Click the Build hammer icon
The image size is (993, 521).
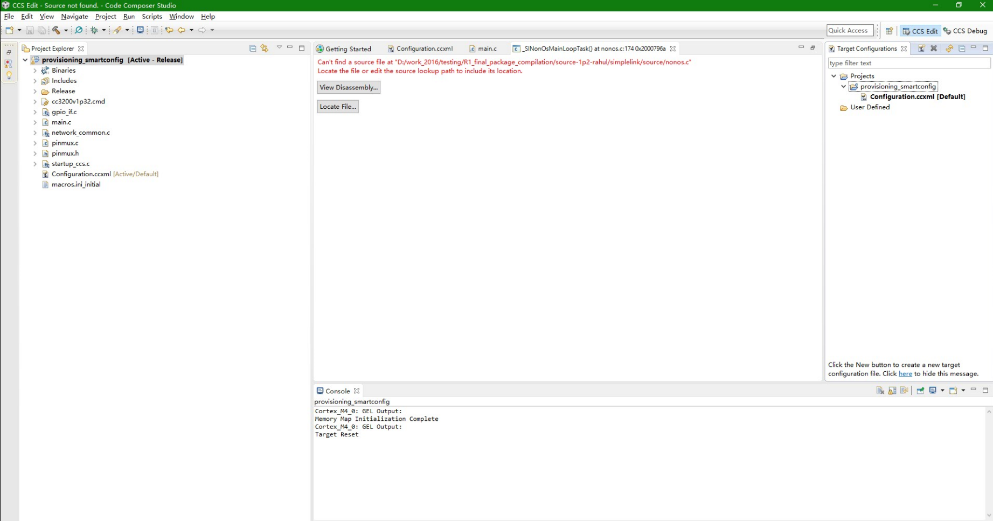tap(56, 30)
